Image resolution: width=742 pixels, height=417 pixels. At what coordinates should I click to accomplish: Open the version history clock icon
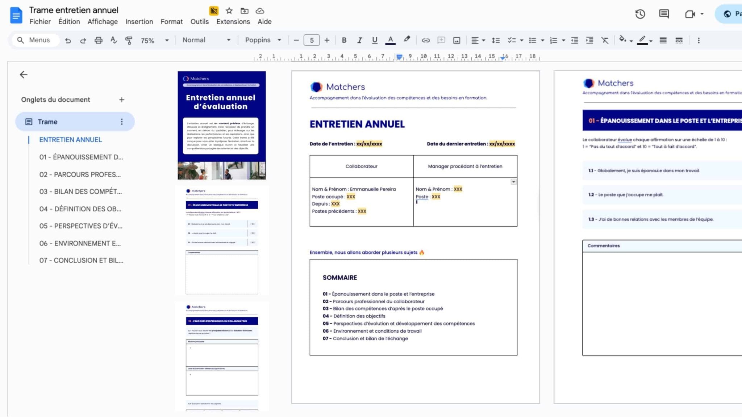[640, 14]
